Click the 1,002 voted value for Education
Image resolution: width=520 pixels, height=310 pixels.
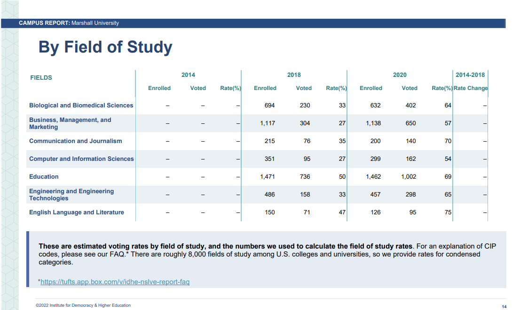[409, 177]
